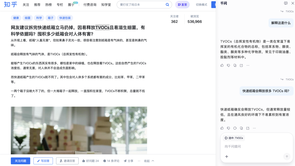Click 写回答 to write an answer
295x166 pixels.
coord(44,161)
